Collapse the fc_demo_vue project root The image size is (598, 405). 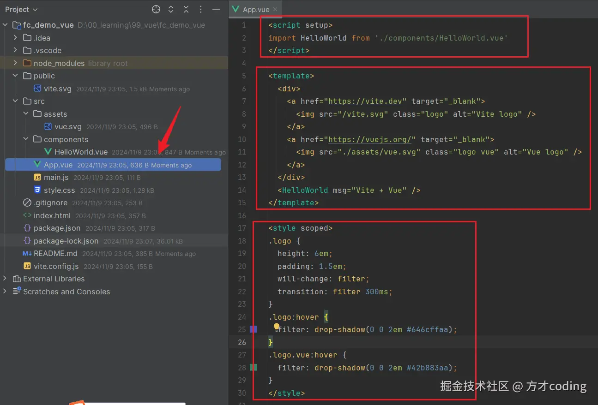[x=5, y=25]
